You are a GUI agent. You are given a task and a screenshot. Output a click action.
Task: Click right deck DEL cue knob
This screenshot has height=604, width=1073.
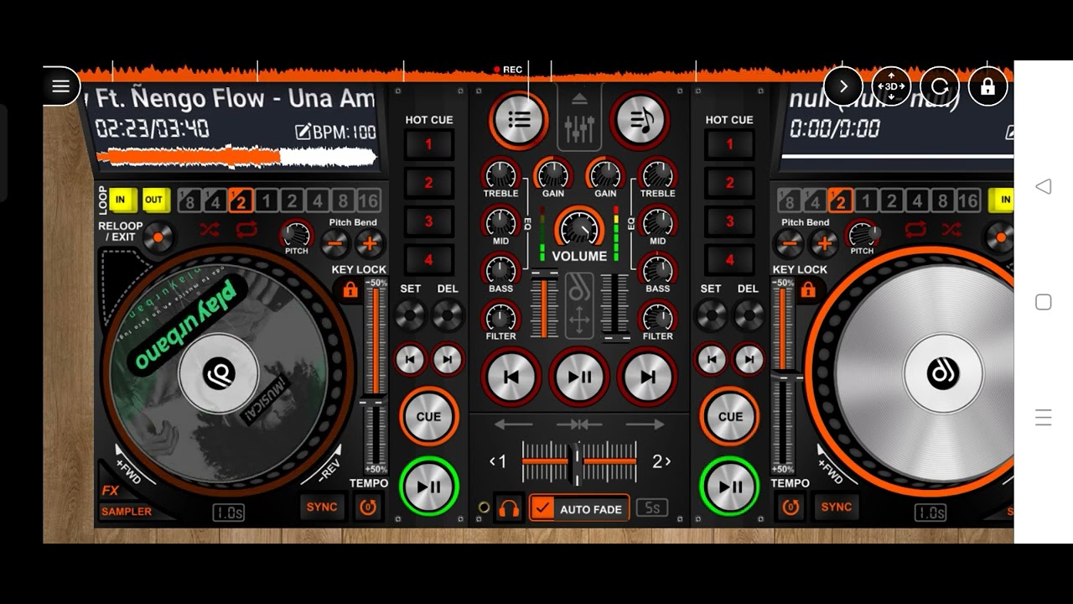coord(749,315)
